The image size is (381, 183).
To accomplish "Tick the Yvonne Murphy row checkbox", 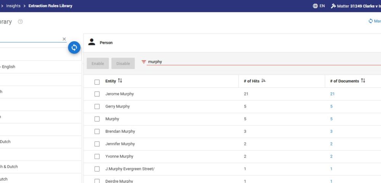I will tap(97, 157).
